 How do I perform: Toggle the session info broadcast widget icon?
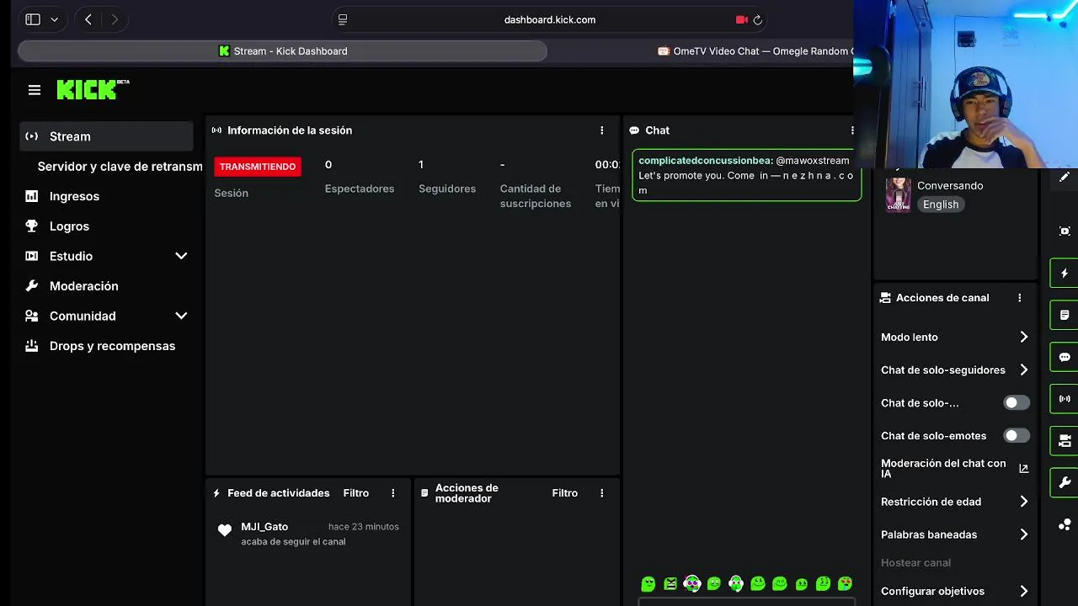(x=1065, y=399)
